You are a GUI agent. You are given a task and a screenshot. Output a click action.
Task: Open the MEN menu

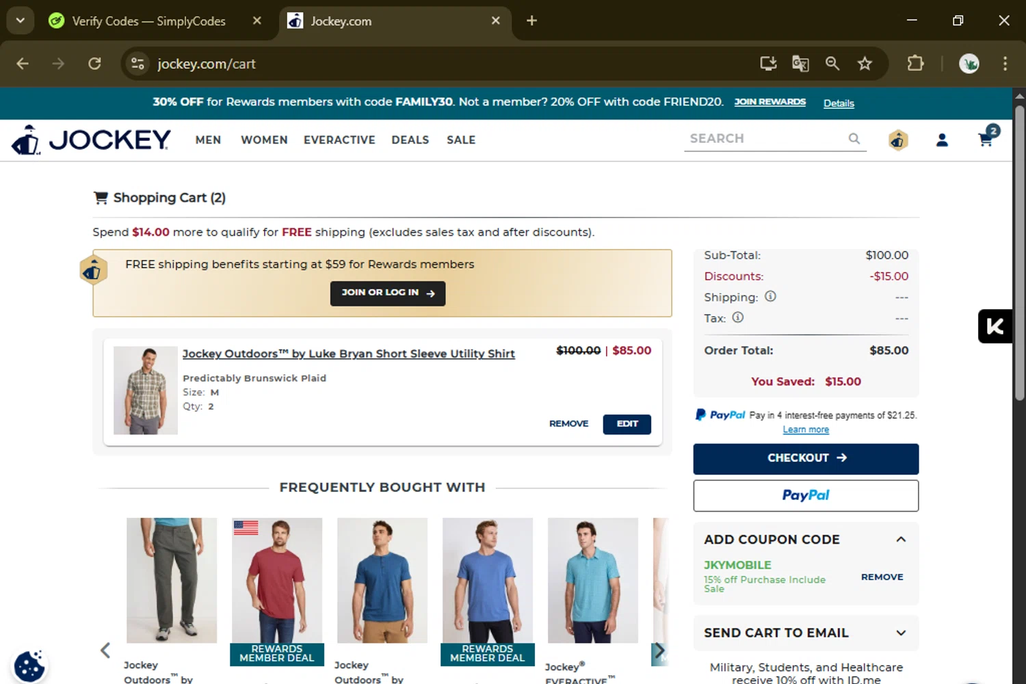point(208,140)
